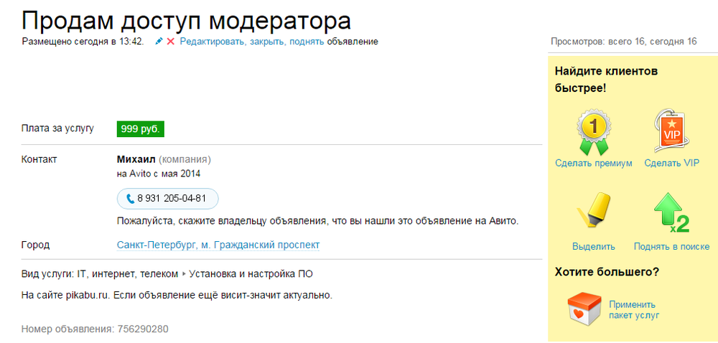Click the red X close-listing icon
The width and height of the screenshot is (718, 343).
tap(171, 42)
